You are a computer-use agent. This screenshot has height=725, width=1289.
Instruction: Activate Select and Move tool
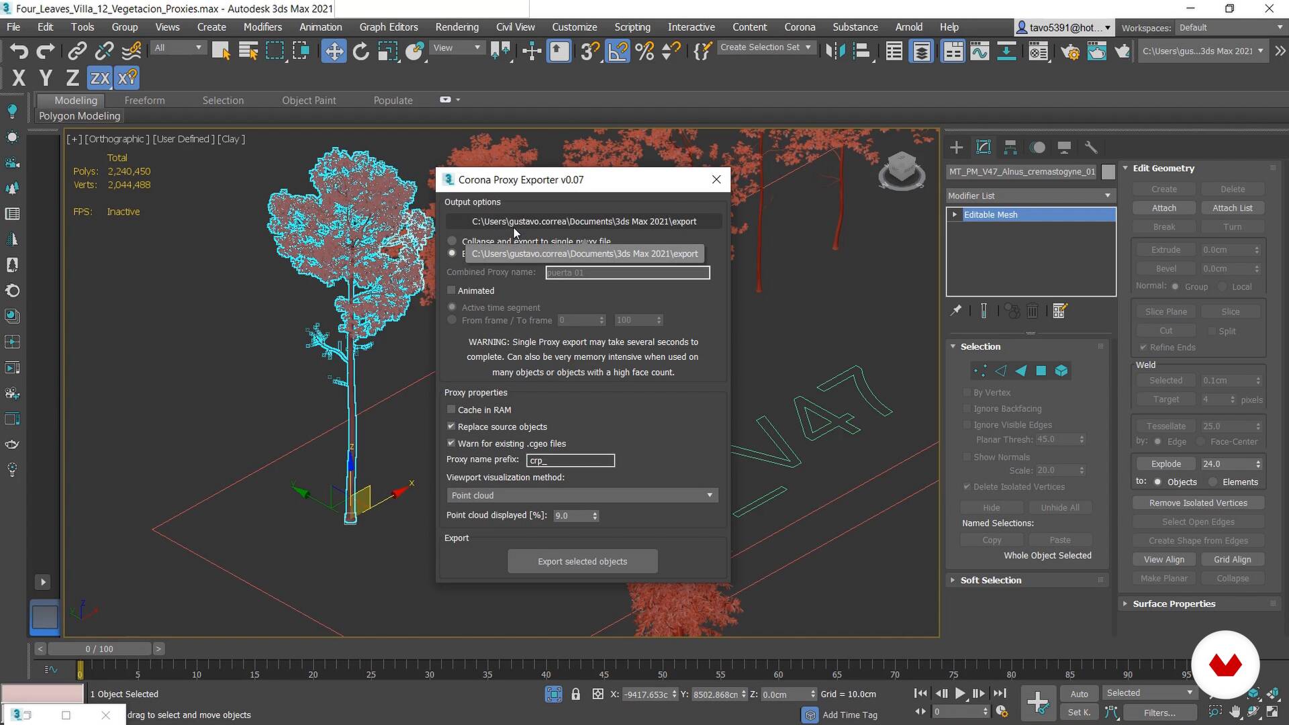[334, 51]
